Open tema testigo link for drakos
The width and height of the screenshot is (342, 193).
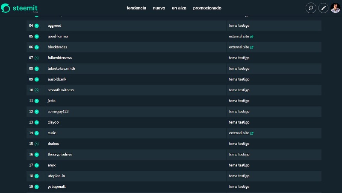pyautogui.click(x=239, y=144)
